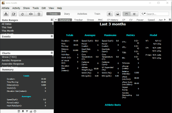Switch to the Trends view
Image resolution: width=172 pixels, height=113 pixels.
pyautogui.click(x=53, y=14)
